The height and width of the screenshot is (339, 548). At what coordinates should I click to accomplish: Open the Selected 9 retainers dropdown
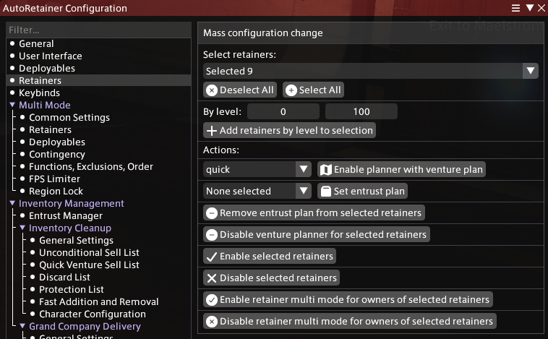point(370,71)
